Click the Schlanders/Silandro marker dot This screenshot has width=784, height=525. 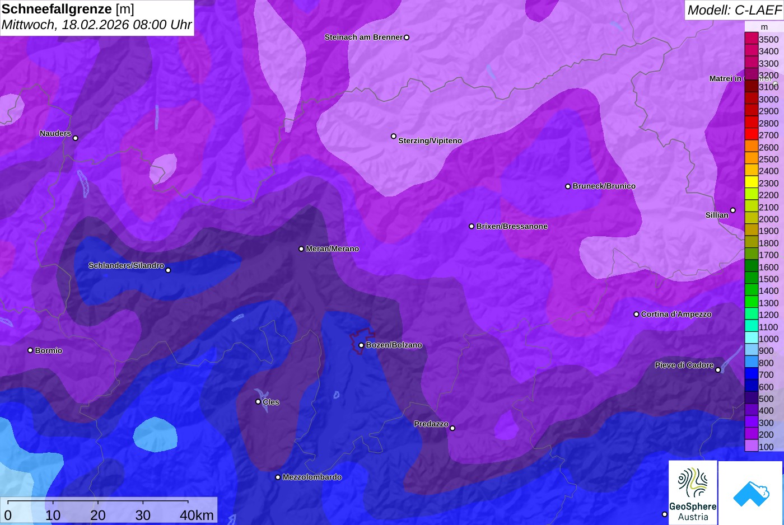[x=168, y=270]
